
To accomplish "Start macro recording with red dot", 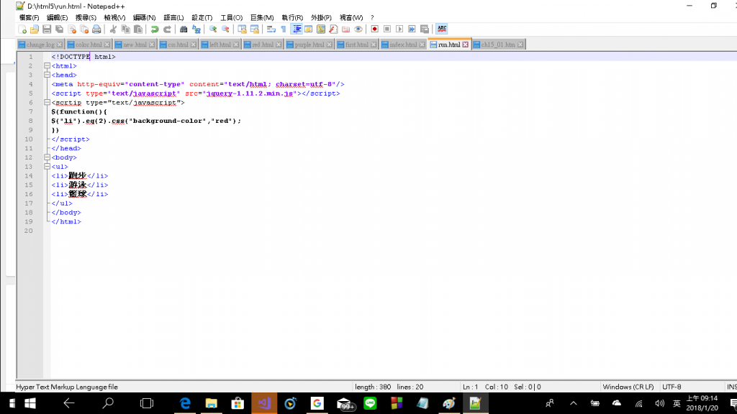I will pyautogui.click(x=374, y=29).
